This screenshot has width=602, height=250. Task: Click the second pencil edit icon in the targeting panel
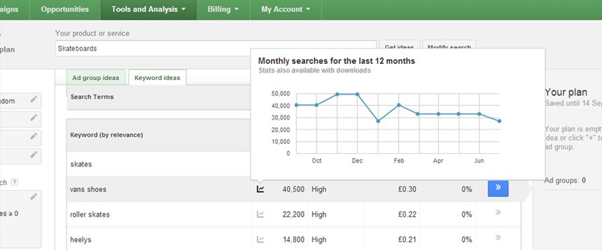34,118
